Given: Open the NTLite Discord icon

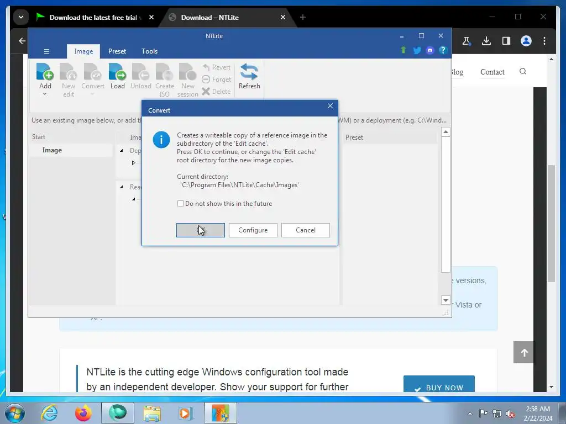Looking at the screenshot, I should (430, 50).
